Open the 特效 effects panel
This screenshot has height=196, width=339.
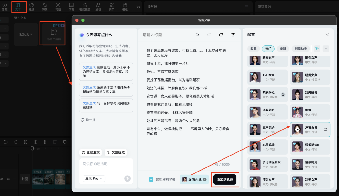point(45,6)
